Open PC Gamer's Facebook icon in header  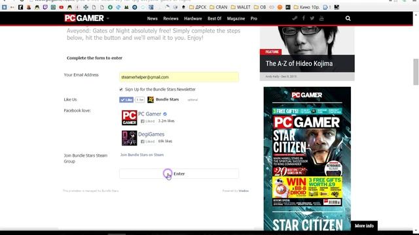coord(304,18)
